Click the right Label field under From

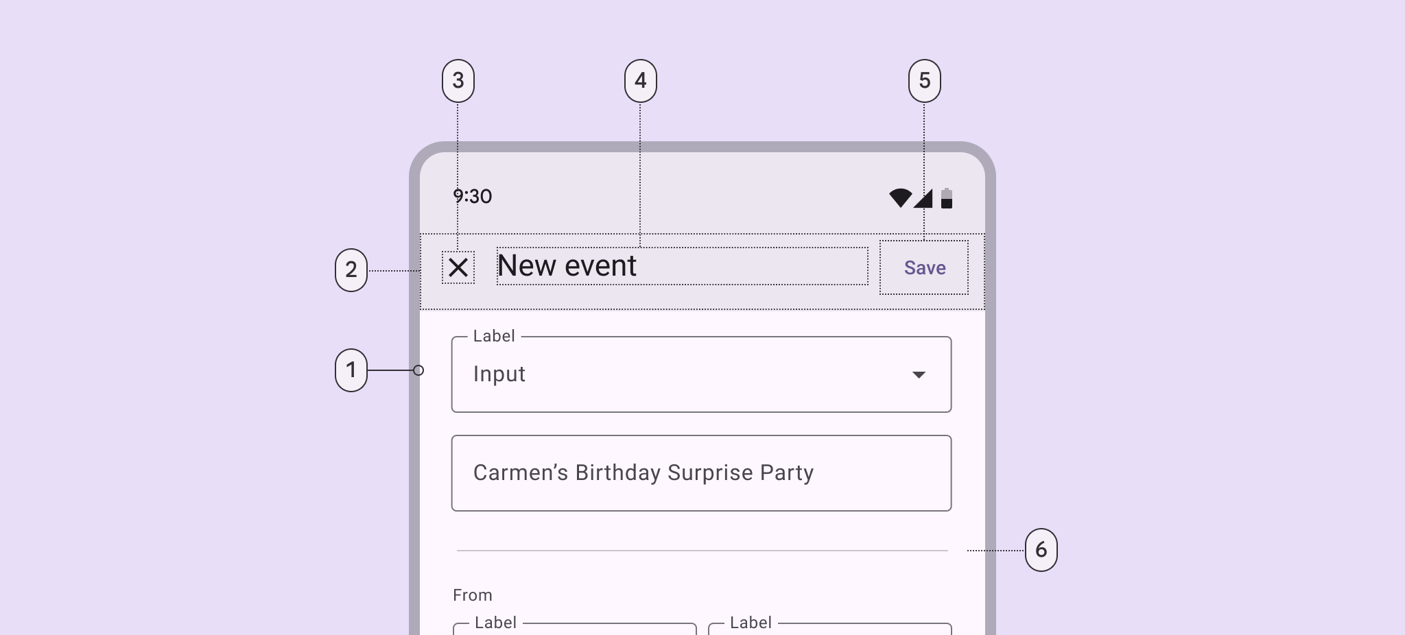click(830, 629)
